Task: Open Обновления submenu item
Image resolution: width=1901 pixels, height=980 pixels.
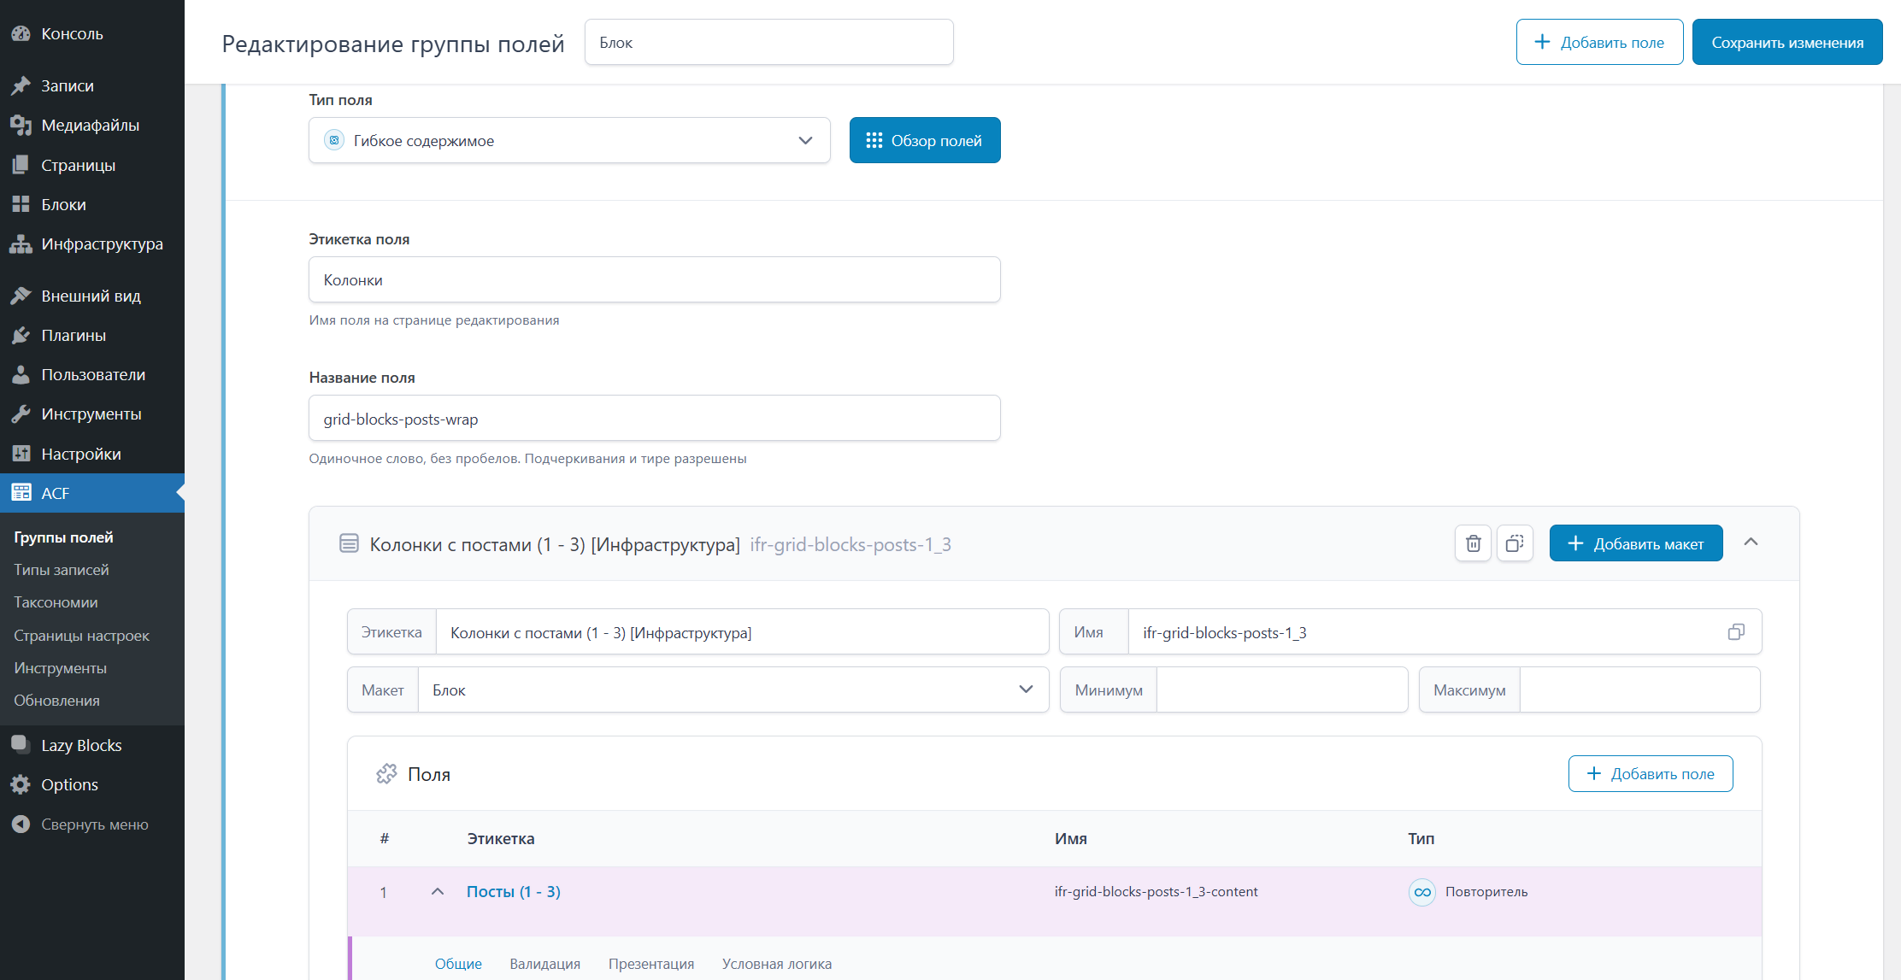Action: (56, 701)
